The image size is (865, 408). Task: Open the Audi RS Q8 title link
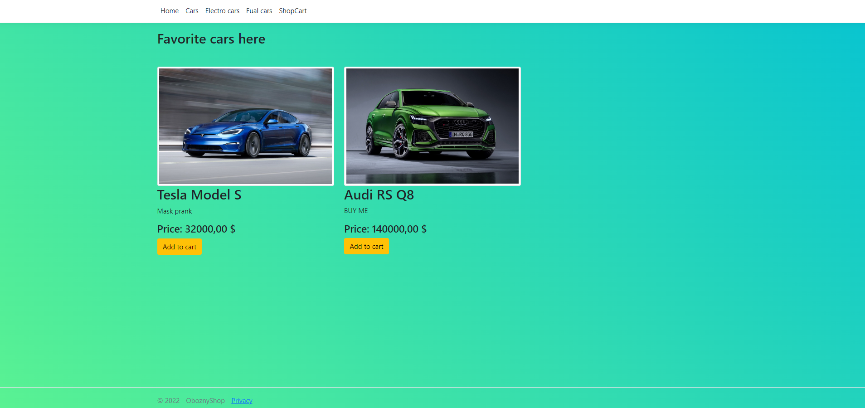click(379, 195)
